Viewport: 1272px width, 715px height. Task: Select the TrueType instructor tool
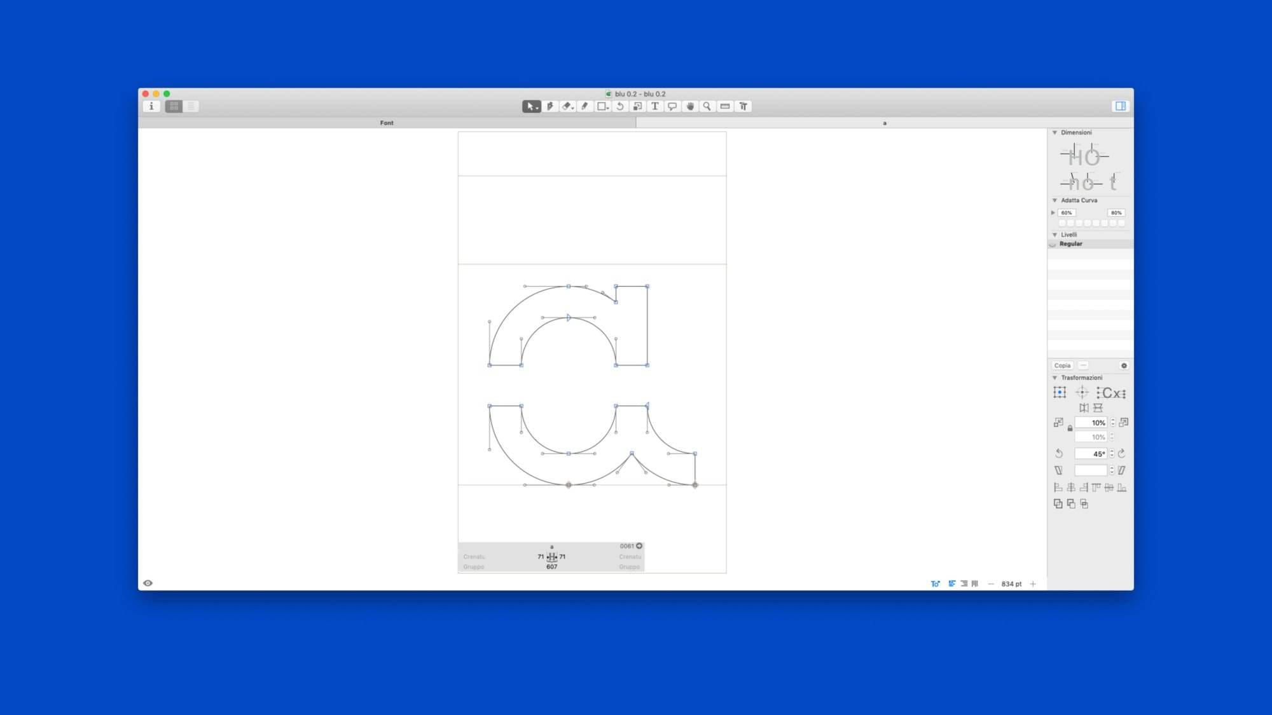(x=743, y=107)
